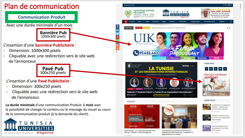Share via LinkedIn icon in floating sidebar
This screenshot has width=245, height=138.
click(x=118, y=30)
